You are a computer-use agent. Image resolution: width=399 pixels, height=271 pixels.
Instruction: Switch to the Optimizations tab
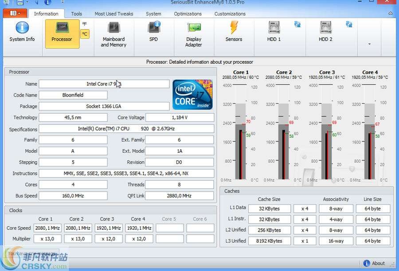tap(188, 14)
